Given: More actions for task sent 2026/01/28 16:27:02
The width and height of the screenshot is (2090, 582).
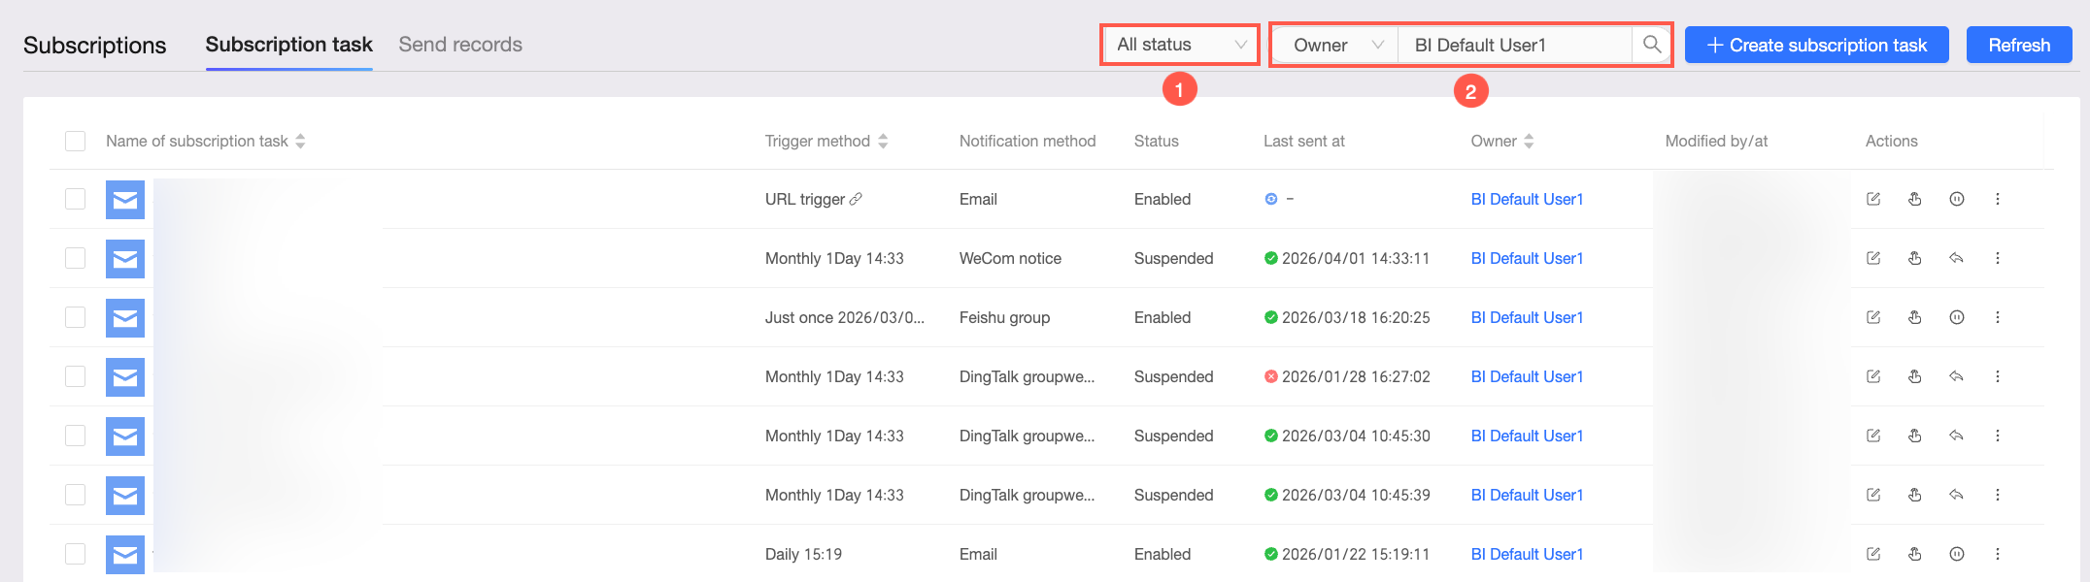Looking at the screenshot, I should point(1998,376).
